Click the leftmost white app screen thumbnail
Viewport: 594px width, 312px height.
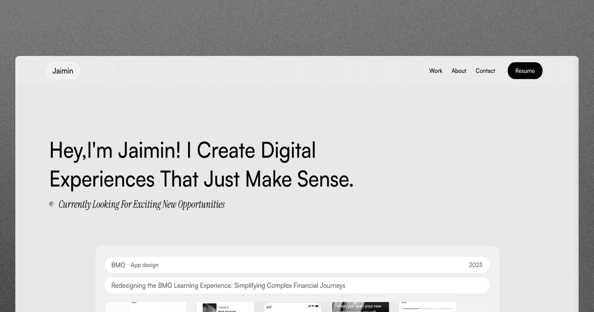pyautogui.click(x=146, y=308)
